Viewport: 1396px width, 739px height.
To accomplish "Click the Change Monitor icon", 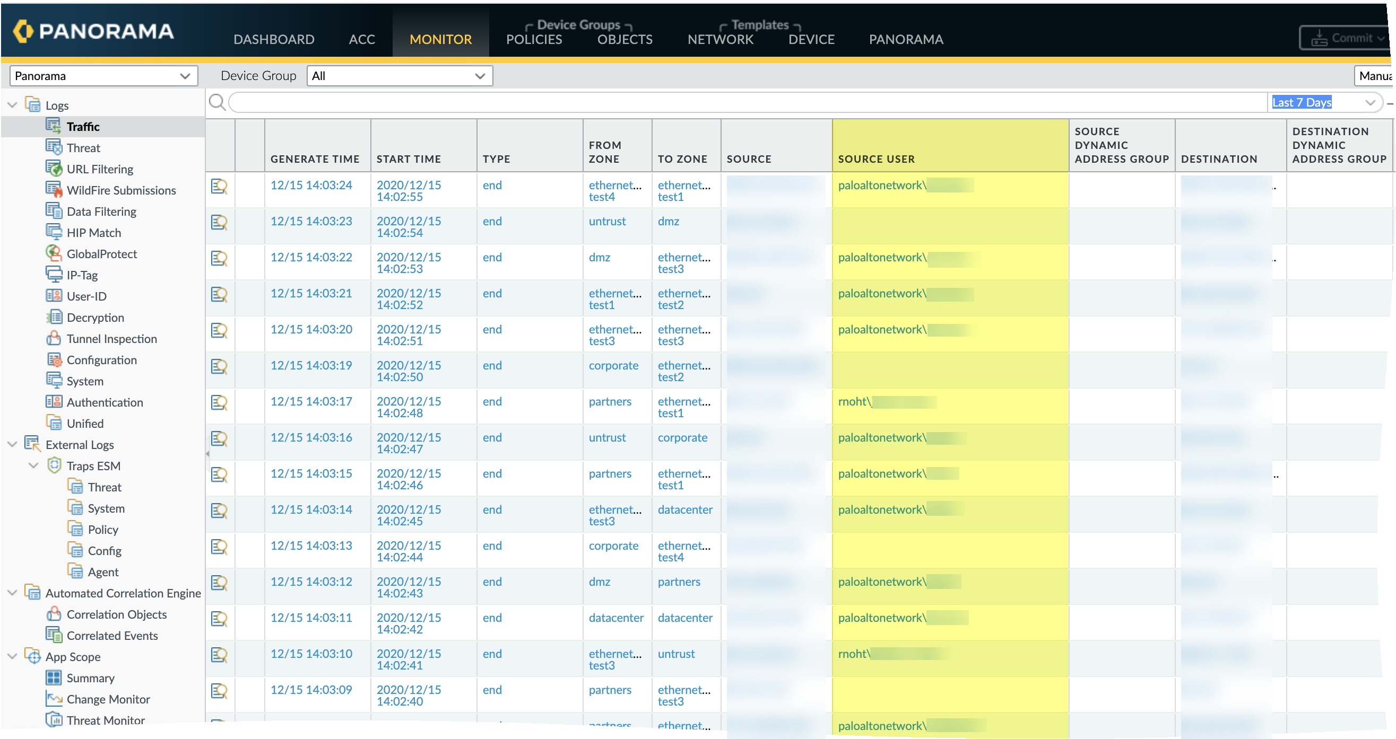I will (x=54, y=699).
